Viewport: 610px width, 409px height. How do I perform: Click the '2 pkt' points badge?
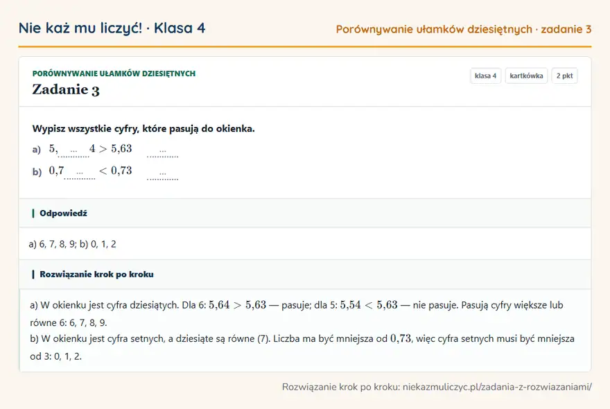coord(564,76)
